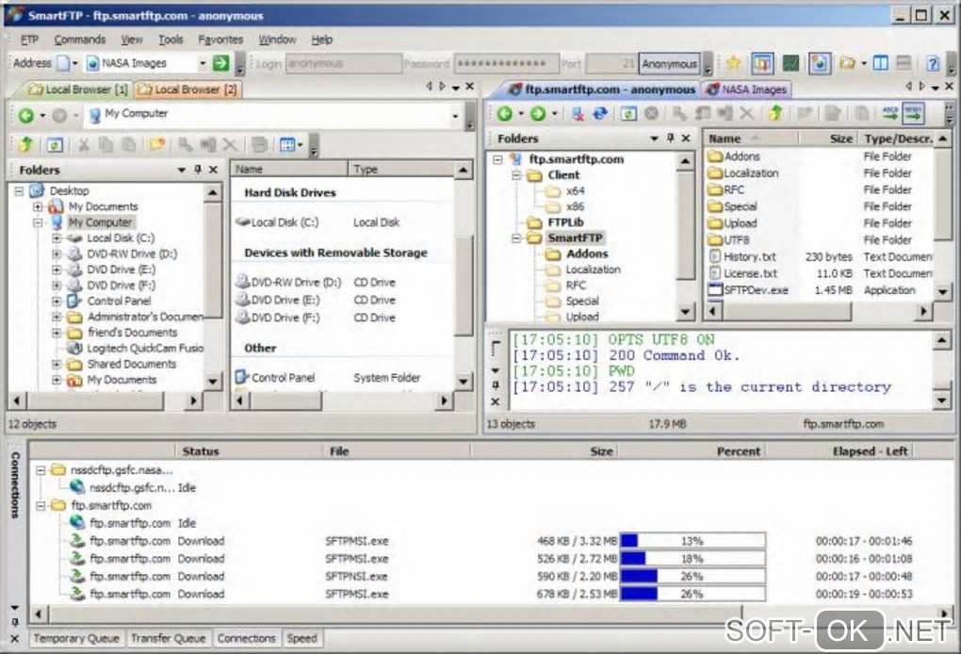Click the log pane scroll down arrow
This screenshot has width=961, height=654.
[942, 401]
